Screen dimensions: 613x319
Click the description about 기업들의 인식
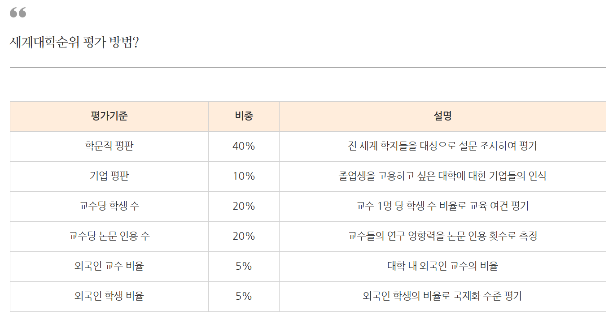pyautogui.click(x=442, y=177)
